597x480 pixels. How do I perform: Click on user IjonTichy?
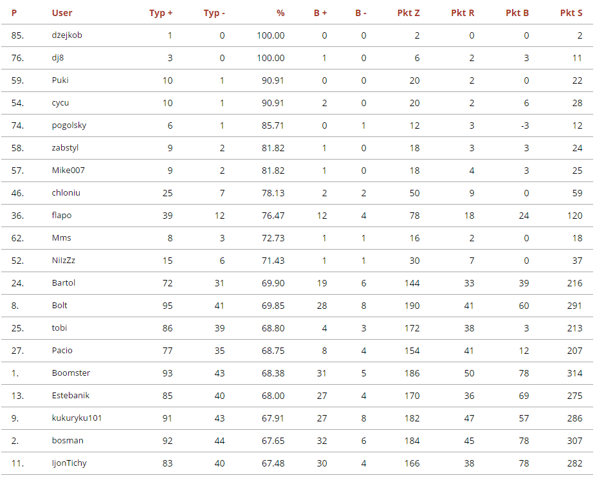(x=69, y=463)
